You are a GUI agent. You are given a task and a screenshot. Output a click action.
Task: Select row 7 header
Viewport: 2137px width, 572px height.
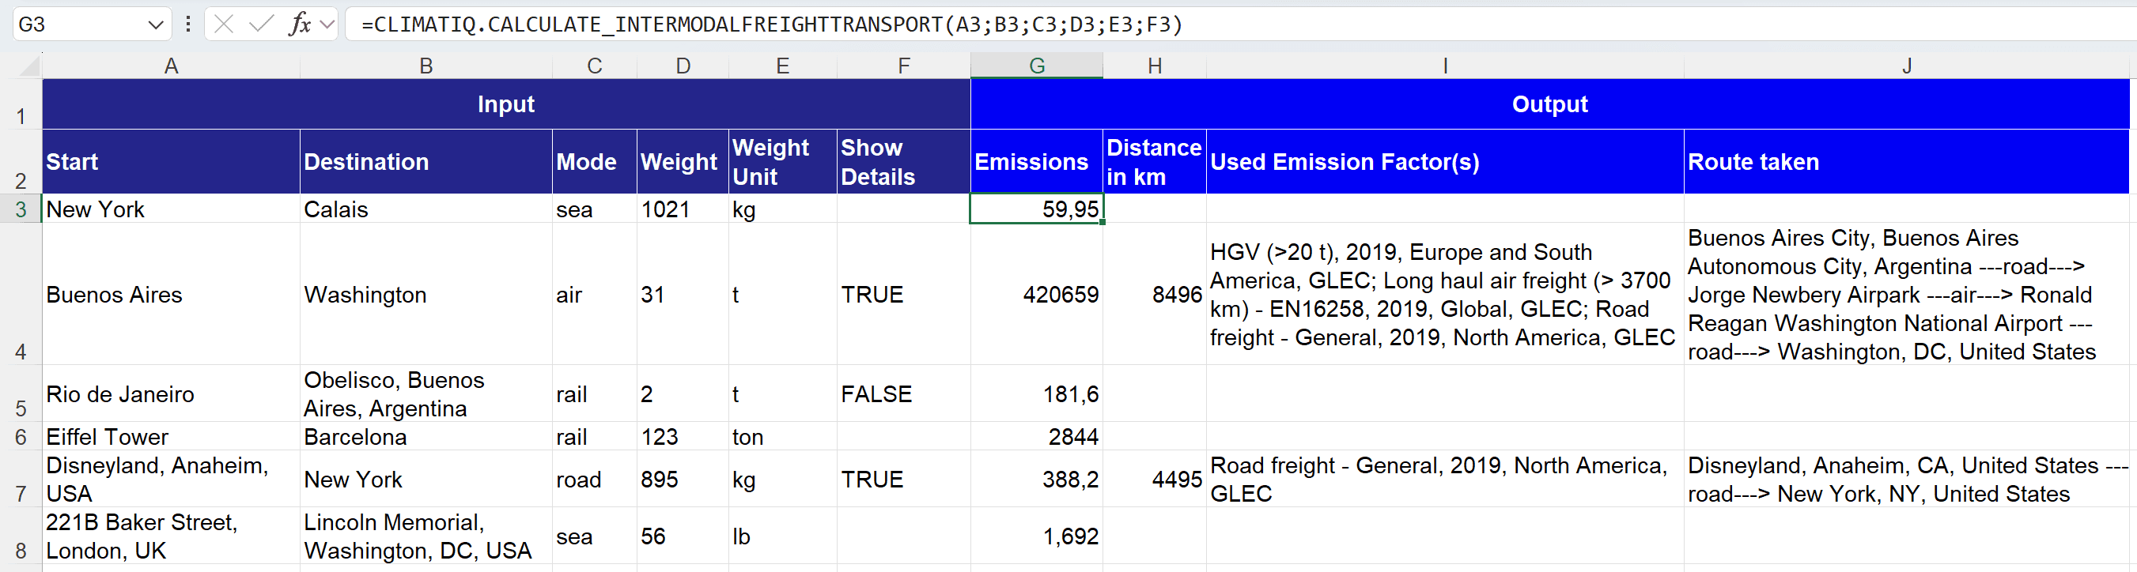[21, 479]
